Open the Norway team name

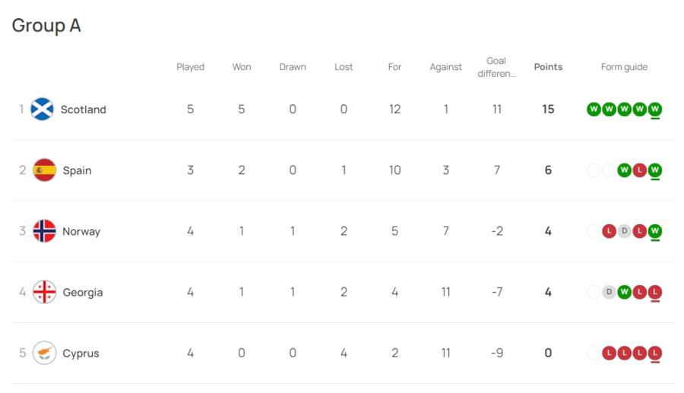click(x=81, y=232)
